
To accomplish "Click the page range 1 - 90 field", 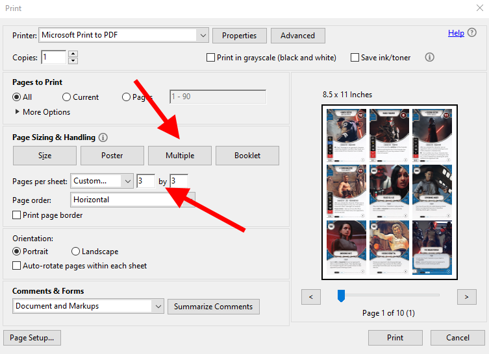I will [218, 97].
